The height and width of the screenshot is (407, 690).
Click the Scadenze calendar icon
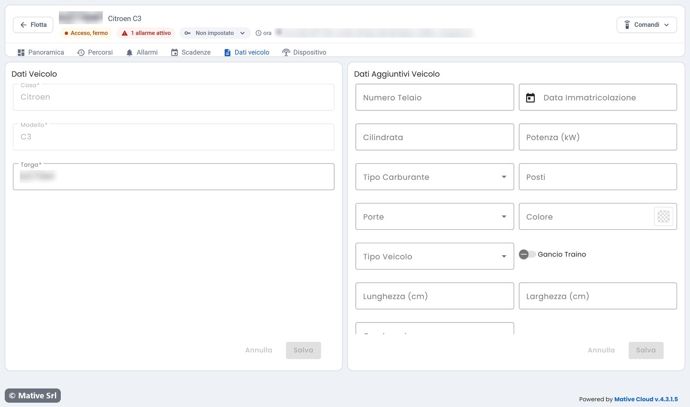(175, 53)
